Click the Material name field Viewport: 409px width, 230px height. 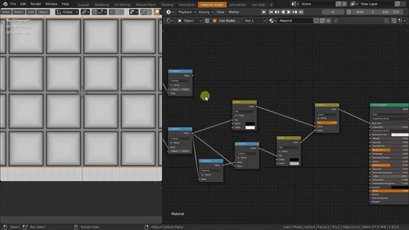(295, 20)
